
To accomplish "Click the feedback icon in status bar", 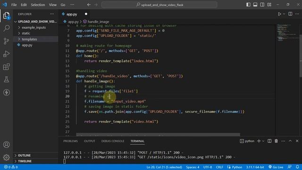I will coord(289,167).
